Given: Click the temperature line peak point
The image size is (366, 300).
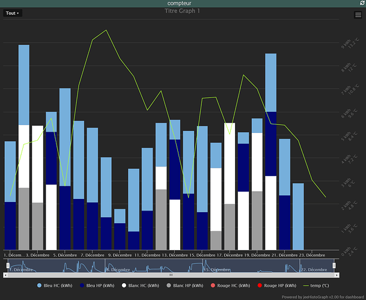Looking at the screenshot, I should pos(106,30).
